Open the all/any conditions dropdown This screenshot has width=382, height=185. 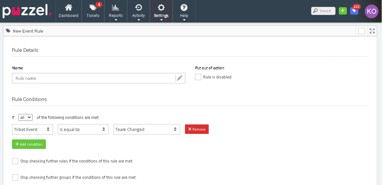[x=25, y=117]
